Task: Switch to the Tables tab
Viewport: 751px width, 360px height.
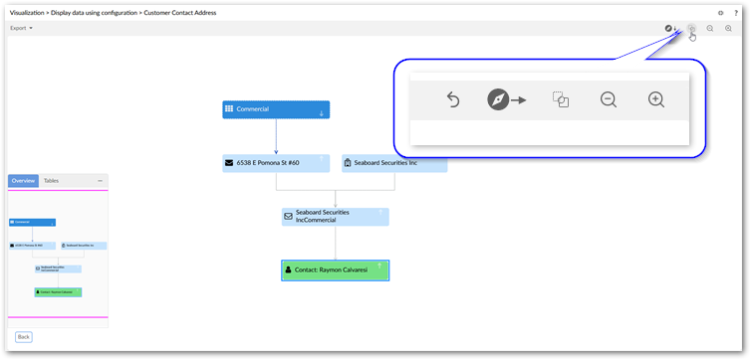Action: click(x=51, y=181)
